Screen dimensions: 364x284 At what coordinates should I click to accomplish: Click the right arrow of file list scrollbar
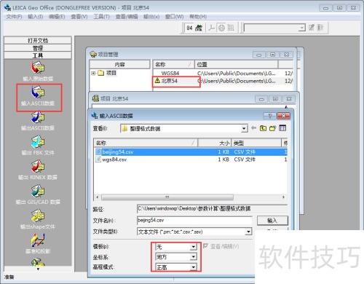coord(283,197)
